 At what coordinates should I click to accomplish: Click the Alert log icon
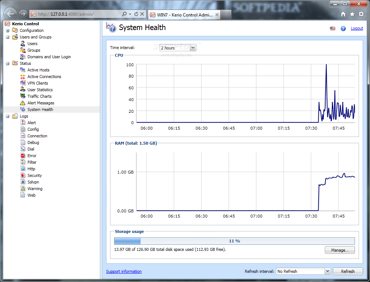[x=23, y=123]
